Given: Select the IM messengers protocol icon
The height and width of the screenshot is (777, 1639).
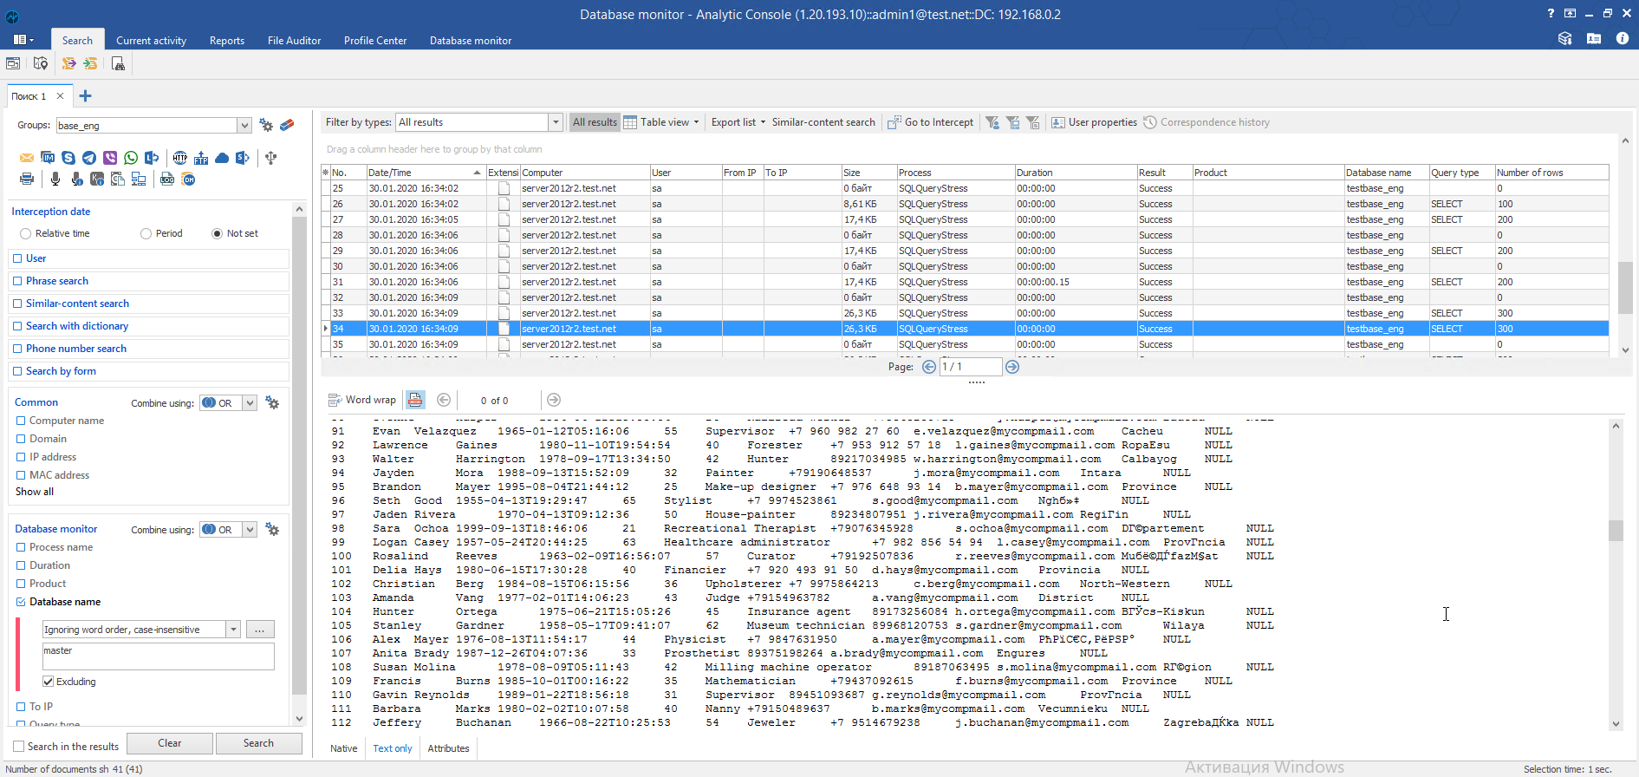Looking at the screenshot, I should [48, 158].
